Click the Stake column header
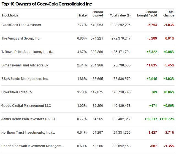This screenshot has height=154, width=176. coord(83,15)
